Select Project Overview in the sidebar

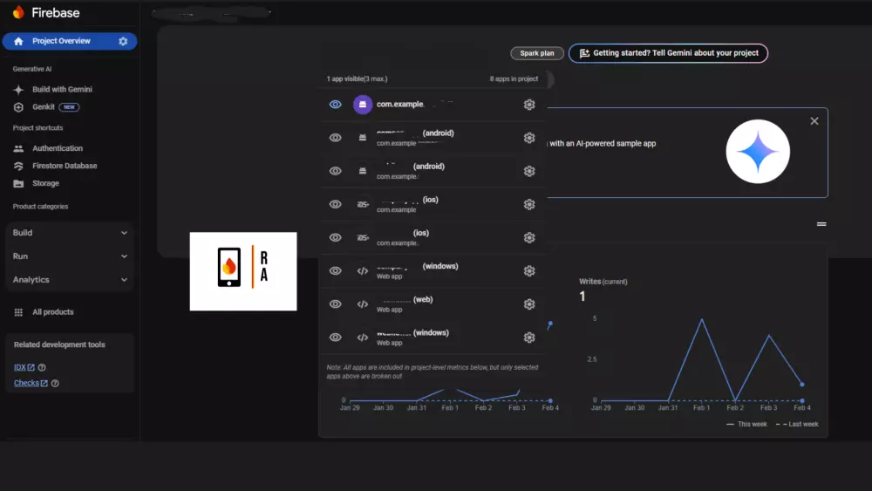point(70,41)
